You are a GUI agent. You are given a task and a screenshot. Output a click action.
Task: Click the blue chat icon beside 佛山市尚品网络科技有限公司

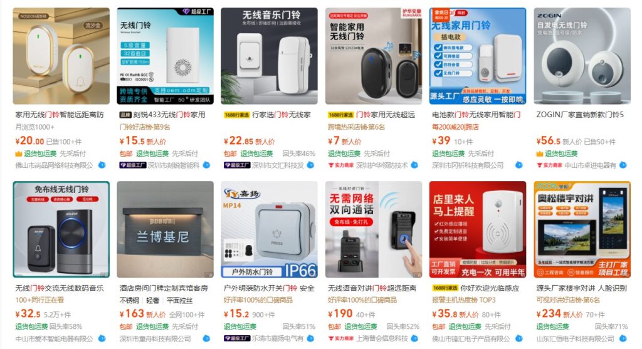102,165
